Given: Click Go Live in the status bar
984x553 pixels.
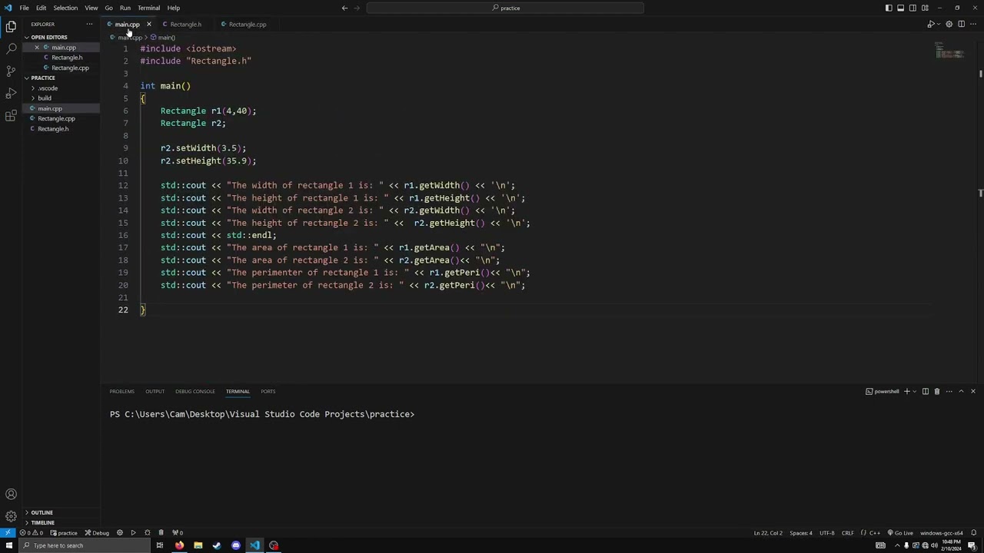Looking at the screenshot, I should [900, 533].
